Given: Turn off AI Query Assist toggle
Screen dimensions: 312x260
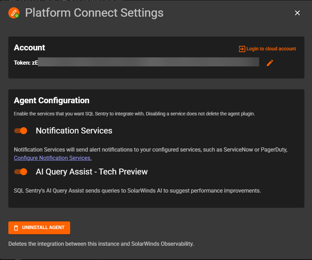Looking at the screenshot, I should point(21,172).
